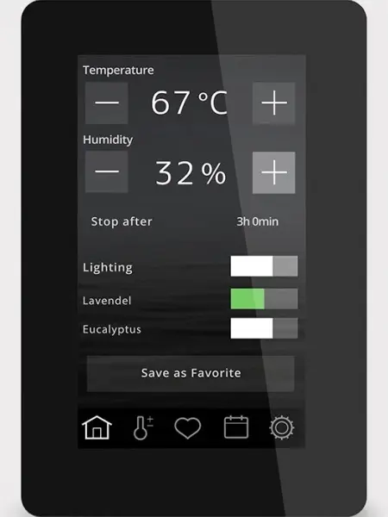Image resolution: width=388 pixels, height=517 pixels.
Task: Lower Humidity with the minus button
Action: 107,171
